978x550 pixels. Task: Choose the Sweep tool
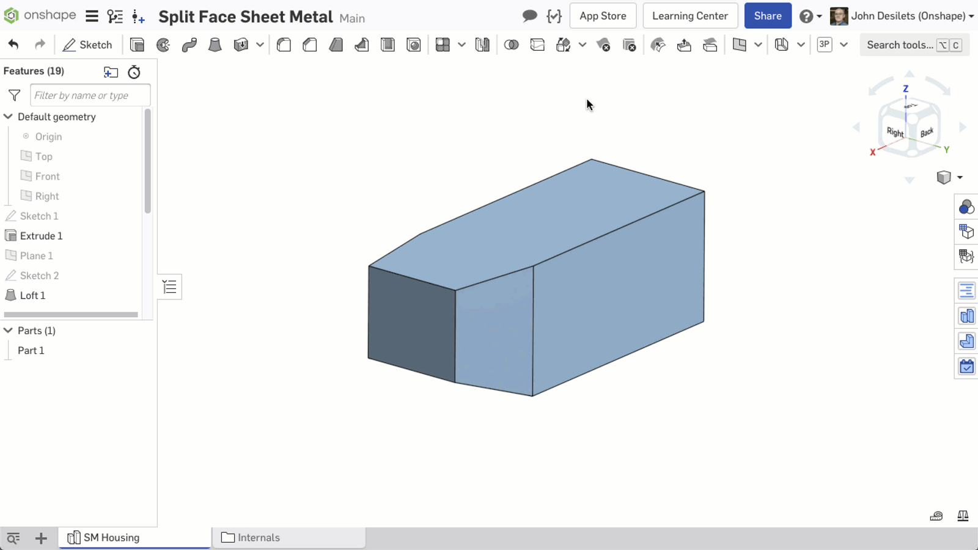pos(189,45)
